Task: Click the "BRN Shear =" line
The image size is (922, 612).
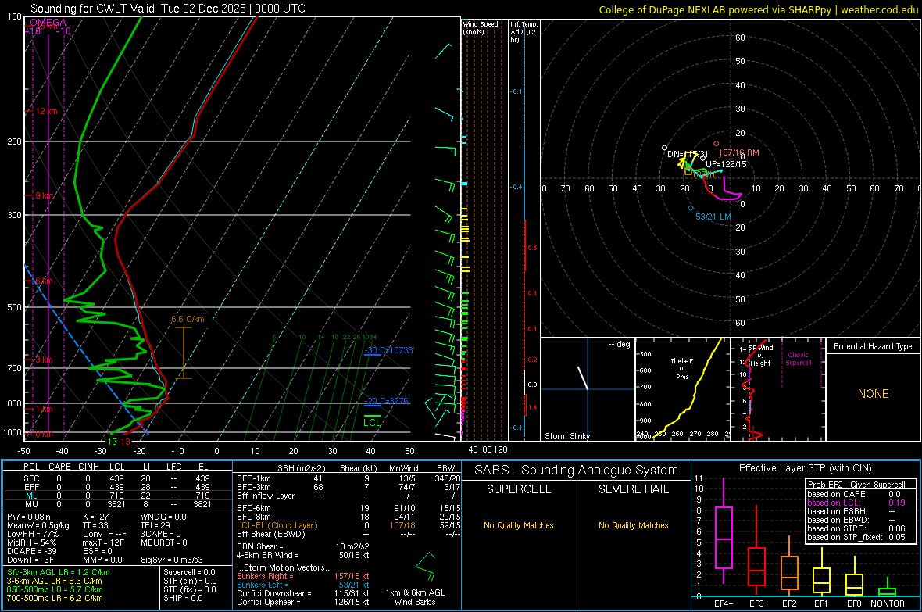Action: [x=303, y=546]
